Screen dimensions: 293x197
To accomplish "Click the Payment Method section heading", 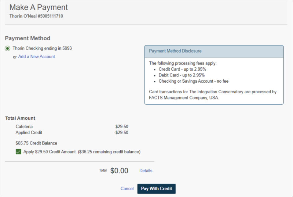I will coord(27,38).
